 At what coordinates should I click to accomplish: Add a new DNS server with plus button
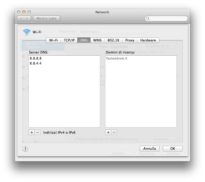pyautogui.click(x=32, y=132)
